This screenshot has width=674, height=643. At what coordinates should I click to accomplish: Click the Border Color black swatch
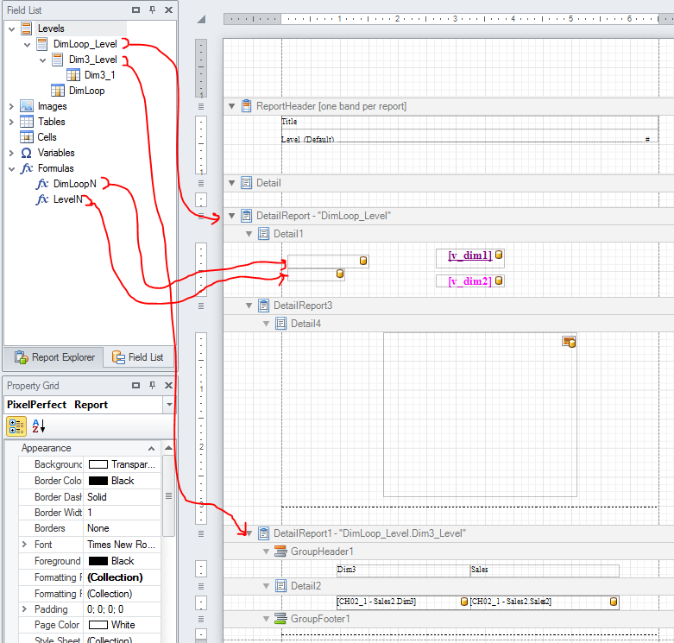[x=98, y=481]
